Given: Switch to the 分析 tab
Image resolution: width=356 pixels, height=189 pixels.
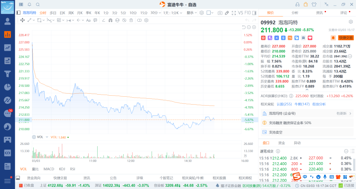Looking at the screenshot, I should [295, 13].
